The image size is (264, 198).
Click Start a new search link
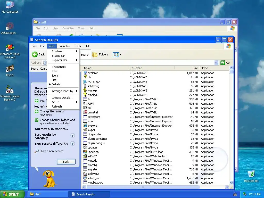[52, 151]
